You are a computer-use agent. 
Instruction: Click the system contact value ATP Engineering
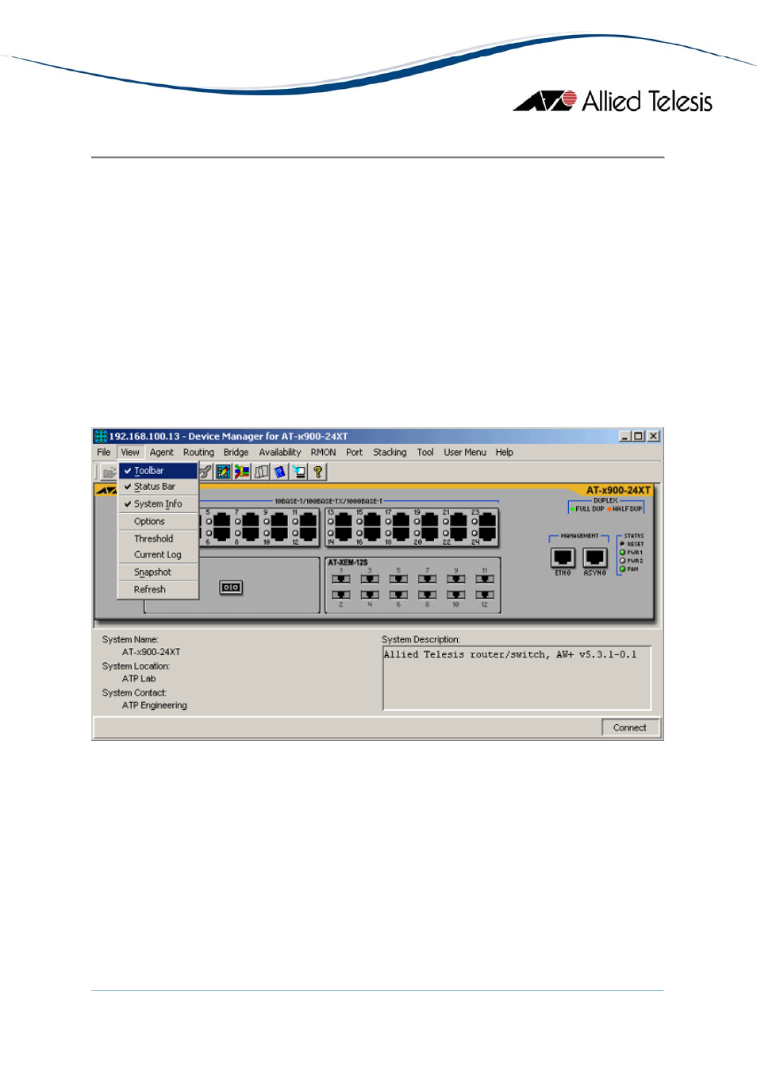tap(155, 706)
